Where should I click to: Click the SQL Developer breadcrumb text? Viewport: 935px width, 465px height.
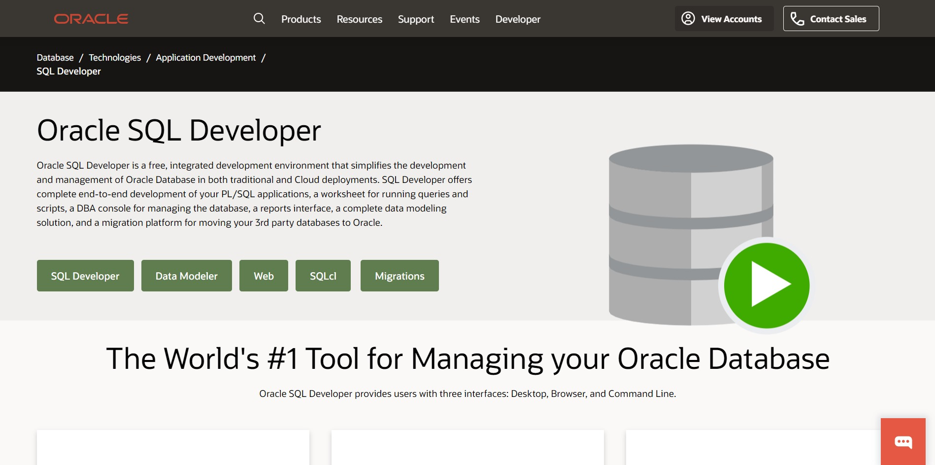point(68,72)
